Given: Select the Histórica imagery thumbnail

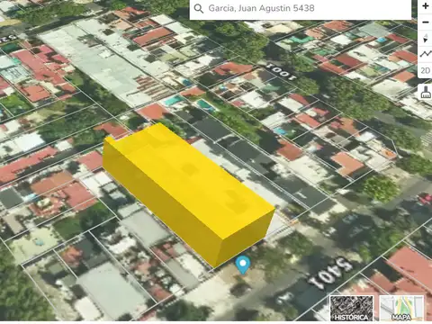Looking at the screenshot, I should (352, 308).
